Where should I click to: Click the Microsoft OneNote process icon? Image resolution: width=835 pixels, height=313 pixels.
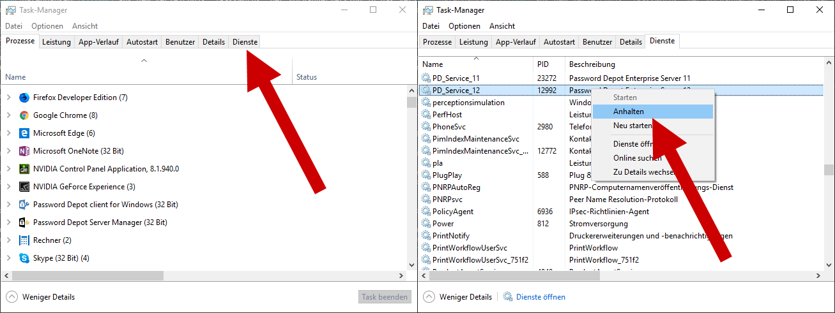click(x=24, y=151)
